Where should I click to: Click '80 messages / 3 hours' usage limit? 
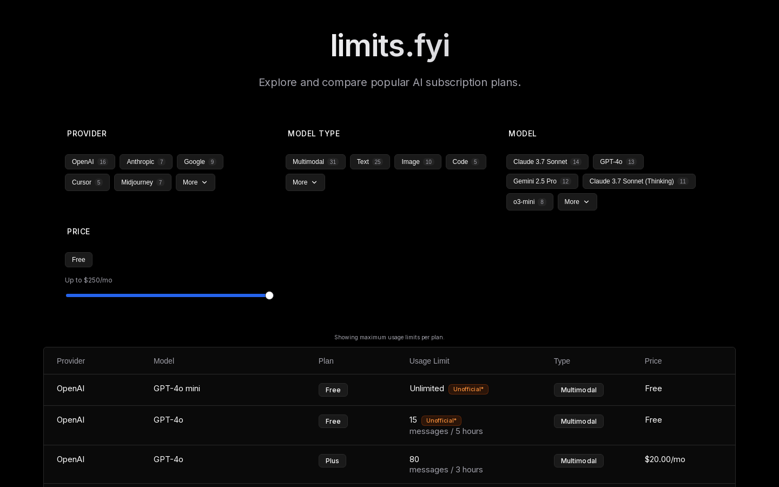[x=446, y=464]
